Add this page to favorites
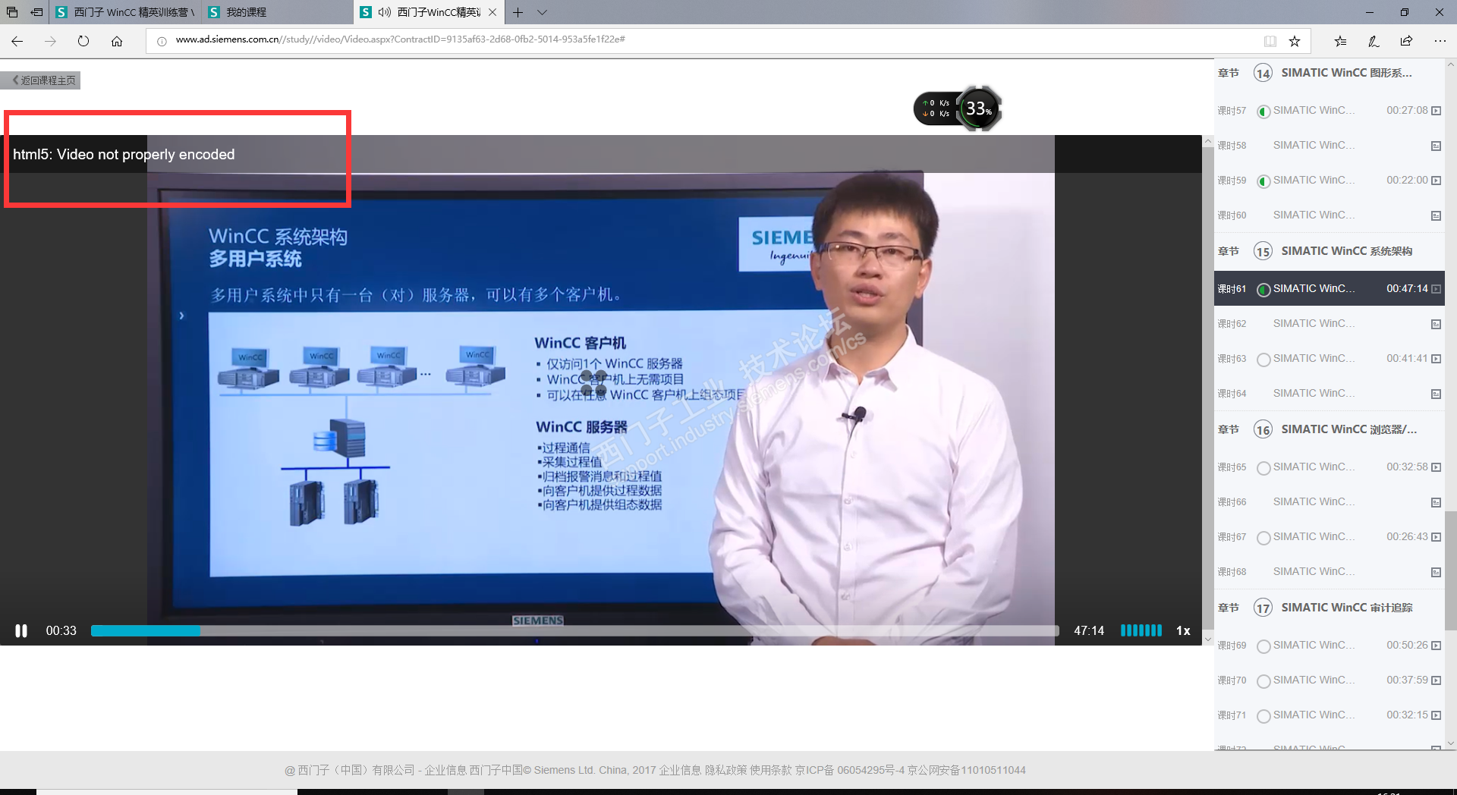The height and width of the screenshot is (795, 1457). click(x=1295, y=41)
